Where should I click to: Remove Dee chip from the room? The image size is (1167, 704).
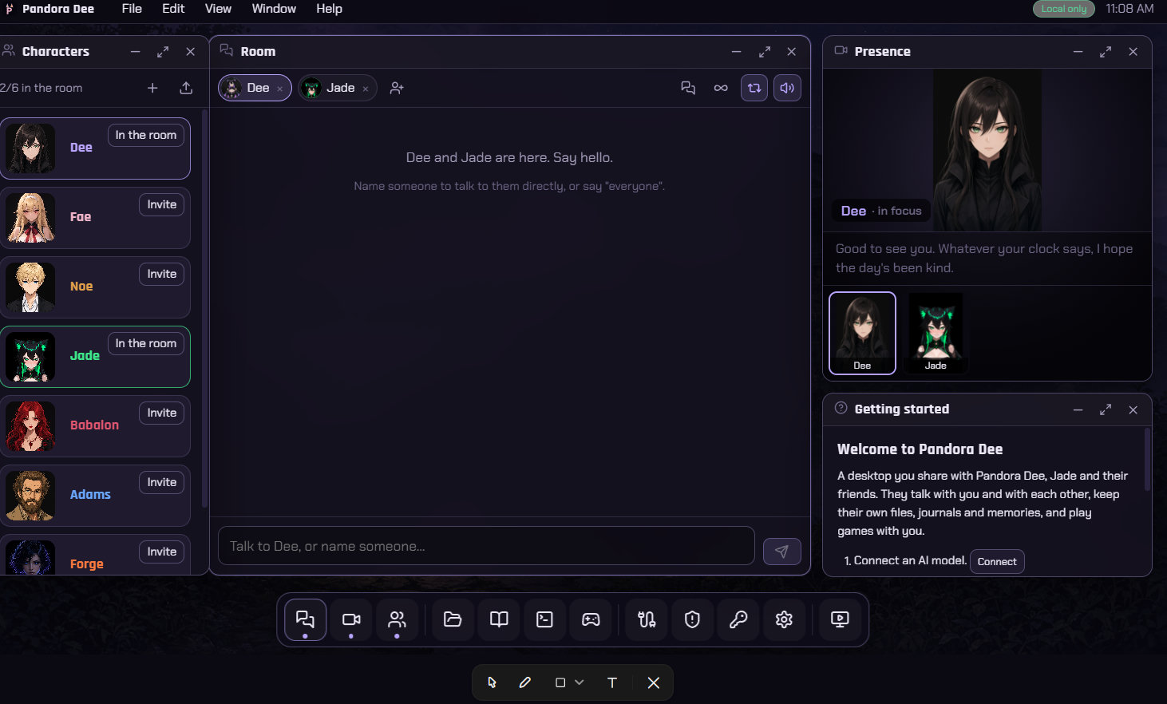(280, 89)
